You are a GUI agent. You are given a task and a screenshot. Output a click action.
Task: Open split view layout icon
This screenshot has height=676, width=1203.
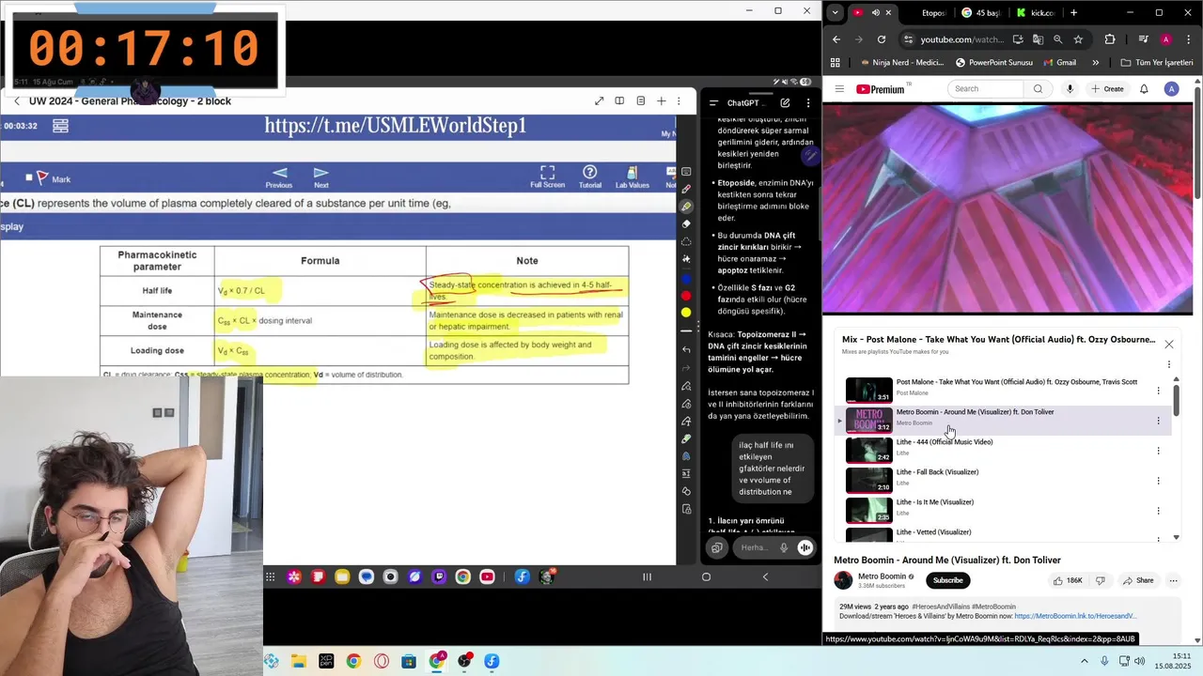[619, 100]
